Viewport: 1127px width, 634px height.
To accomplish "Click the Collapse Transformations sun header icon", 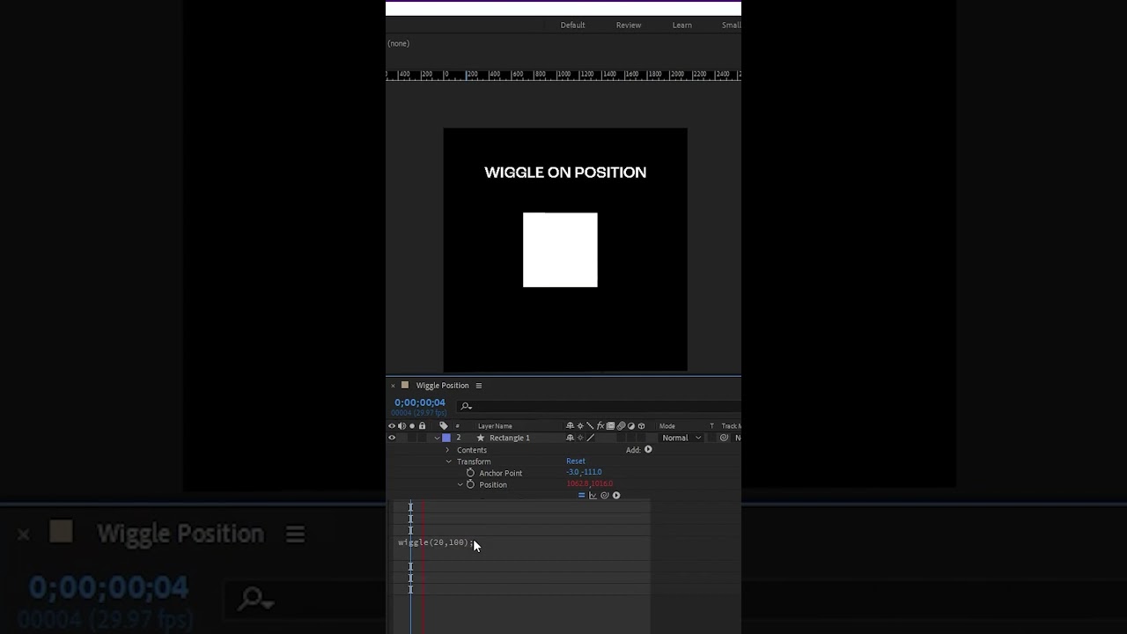I will [x=580, y=426].
